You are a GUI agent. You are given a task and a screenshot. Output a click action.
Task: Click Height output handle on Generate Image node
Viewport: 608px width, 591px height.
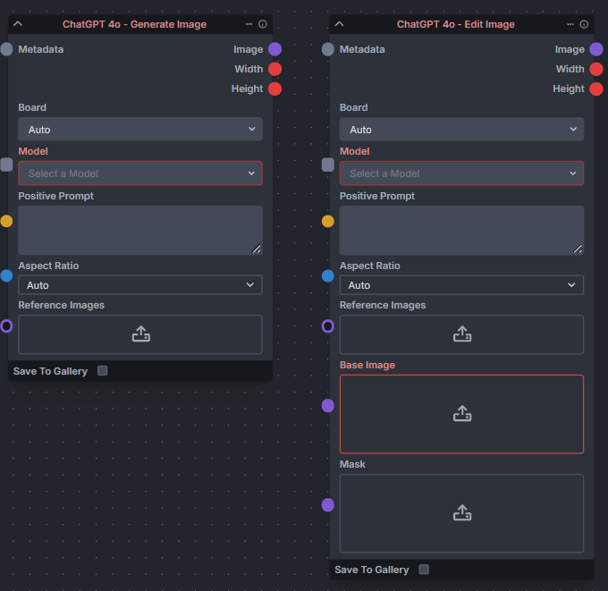[x=274, y=89]
